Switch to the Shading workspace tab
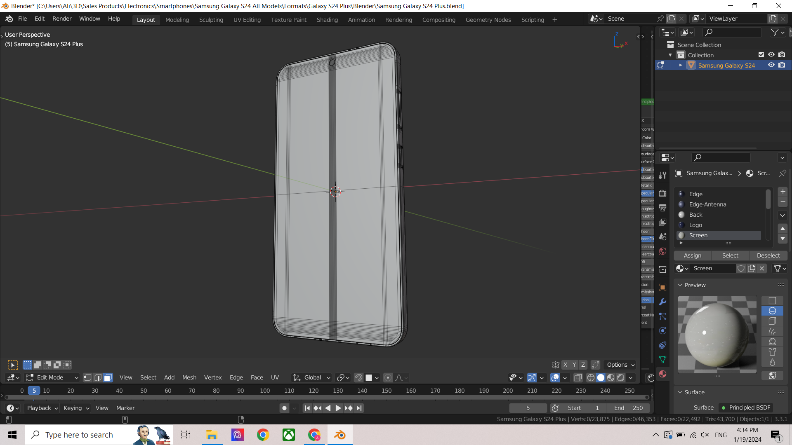This screenshot has height=445, width=792. tap(327, 20)
